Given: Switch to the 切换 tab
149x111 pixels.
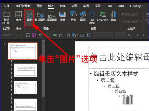Looking at the screenshot, I should pos(63,6).
